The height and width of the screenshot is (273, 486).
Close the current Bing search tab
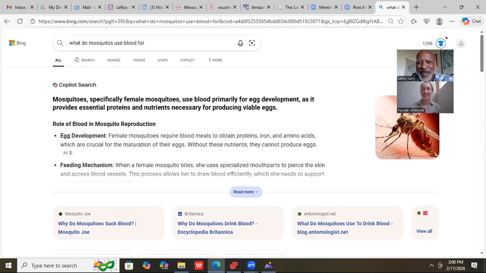click(403, 7)
